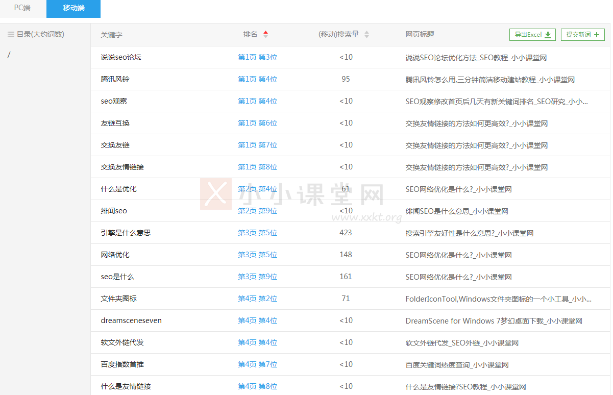
Task: Sort by 排名 using sort arrows
Action: pyautogui.click(x=265, y=35)
